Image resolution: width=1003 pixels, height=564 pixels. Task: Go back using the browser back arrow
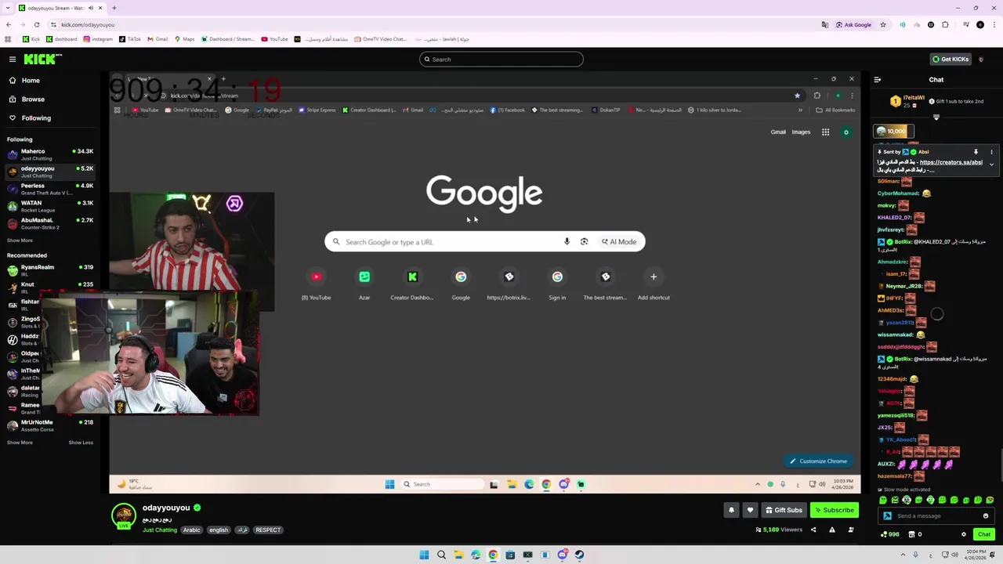pyautogui.click(x=9, y=24)
